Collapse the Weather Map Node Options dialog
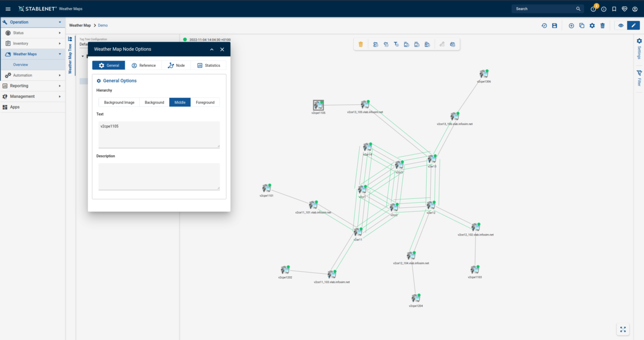The image size is (644, 340). coord(212,49)
